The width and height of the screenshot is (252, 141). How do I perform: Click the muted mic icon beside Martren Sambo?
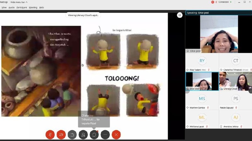(208, 108)
